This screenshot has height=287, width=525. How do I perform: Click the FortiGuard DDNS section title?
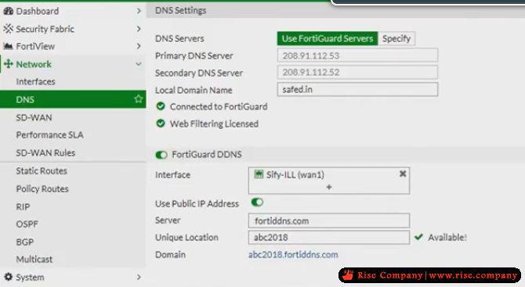207,154
